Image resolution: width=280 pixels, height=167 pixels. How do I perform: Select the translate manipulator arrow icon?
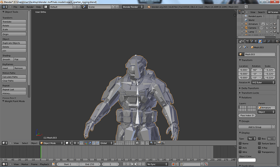coord(90,143)
